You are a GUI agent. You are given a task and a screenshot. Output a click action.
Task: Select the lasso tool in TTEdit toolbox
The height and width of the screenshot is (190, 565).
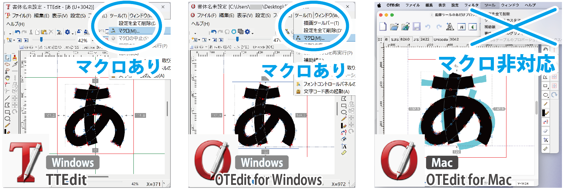click(7, 64)
